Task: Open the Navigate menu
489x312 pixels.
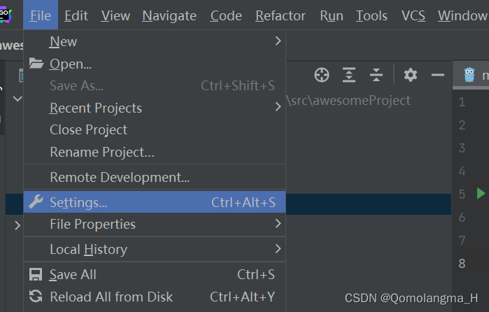Action: tap(169, 15)
